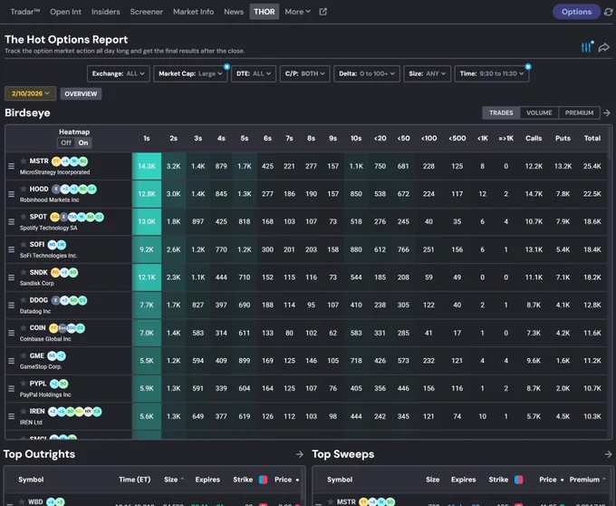Viewport: 616px width, 506px height.
Task: Sort Top Outrights by Size column
Action: click(x=174, y=480)
